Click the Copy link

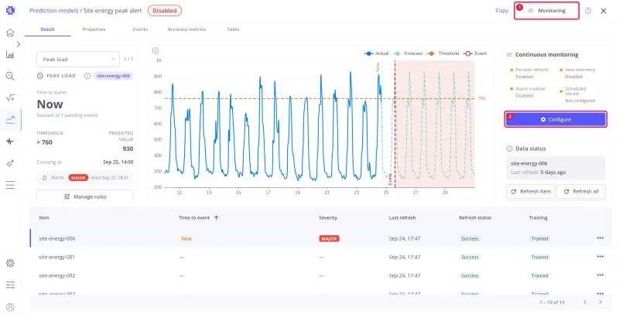501,11
